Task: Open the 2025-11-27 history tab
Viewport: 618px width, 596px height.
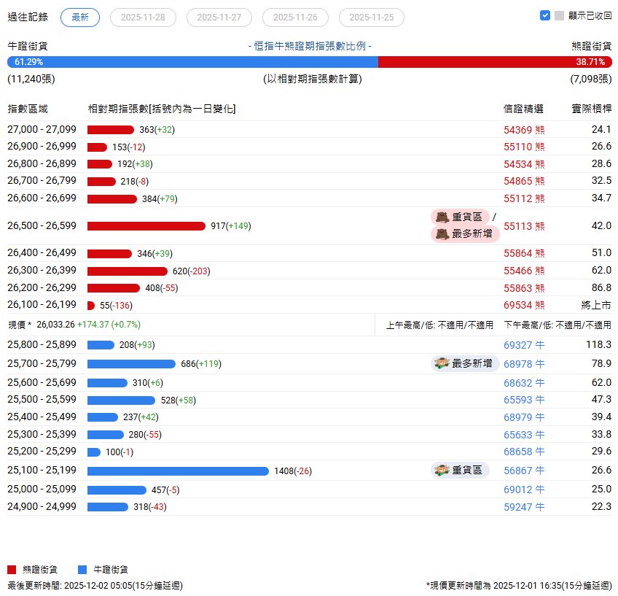Action: (219, 18)
